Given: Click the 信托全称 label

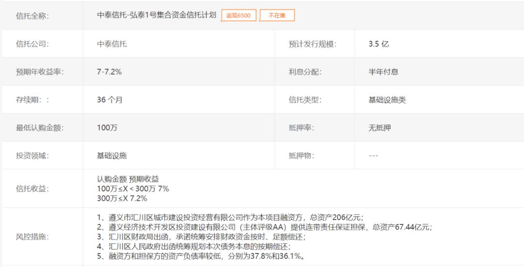Looking at the screenshot, I should pos(32,16).
